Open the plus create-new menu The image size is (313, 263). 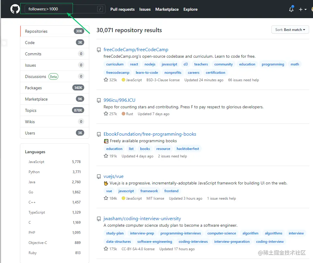pos(303,10)
